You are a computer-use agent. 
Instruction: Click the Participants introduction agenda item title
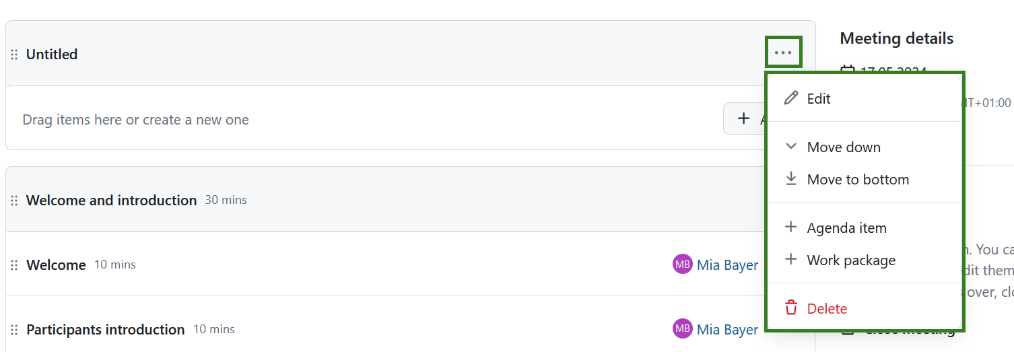point(105,330)
